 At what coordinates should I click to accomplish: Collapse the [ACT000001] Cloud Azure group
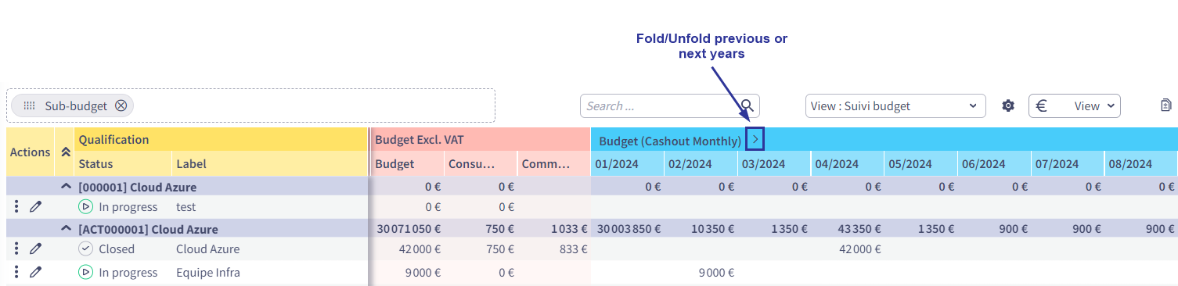pos(66,229)
